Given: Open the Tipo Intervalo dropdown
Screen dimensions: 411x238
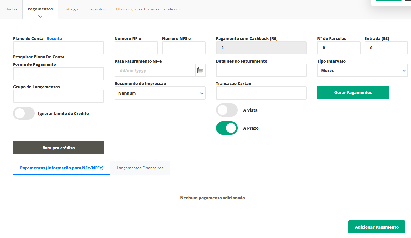Looking at the screenshot, I should (362, 70).
